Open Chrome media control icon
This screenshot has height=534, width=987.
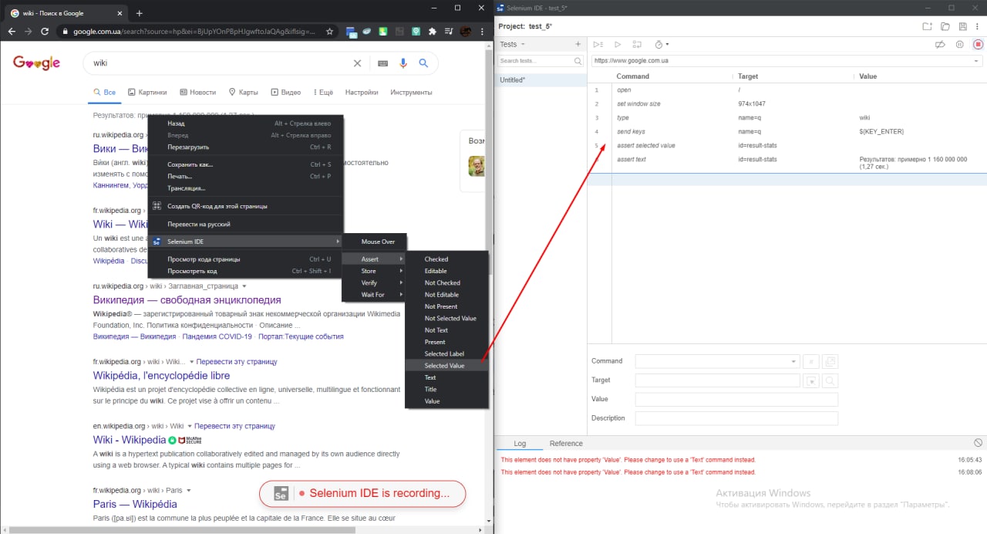click(x=449, y=31)
